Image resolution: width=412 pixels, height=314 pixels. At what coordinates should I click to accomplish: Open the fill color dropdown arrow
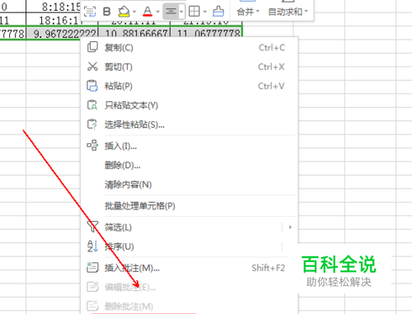(x=134, y=12)
